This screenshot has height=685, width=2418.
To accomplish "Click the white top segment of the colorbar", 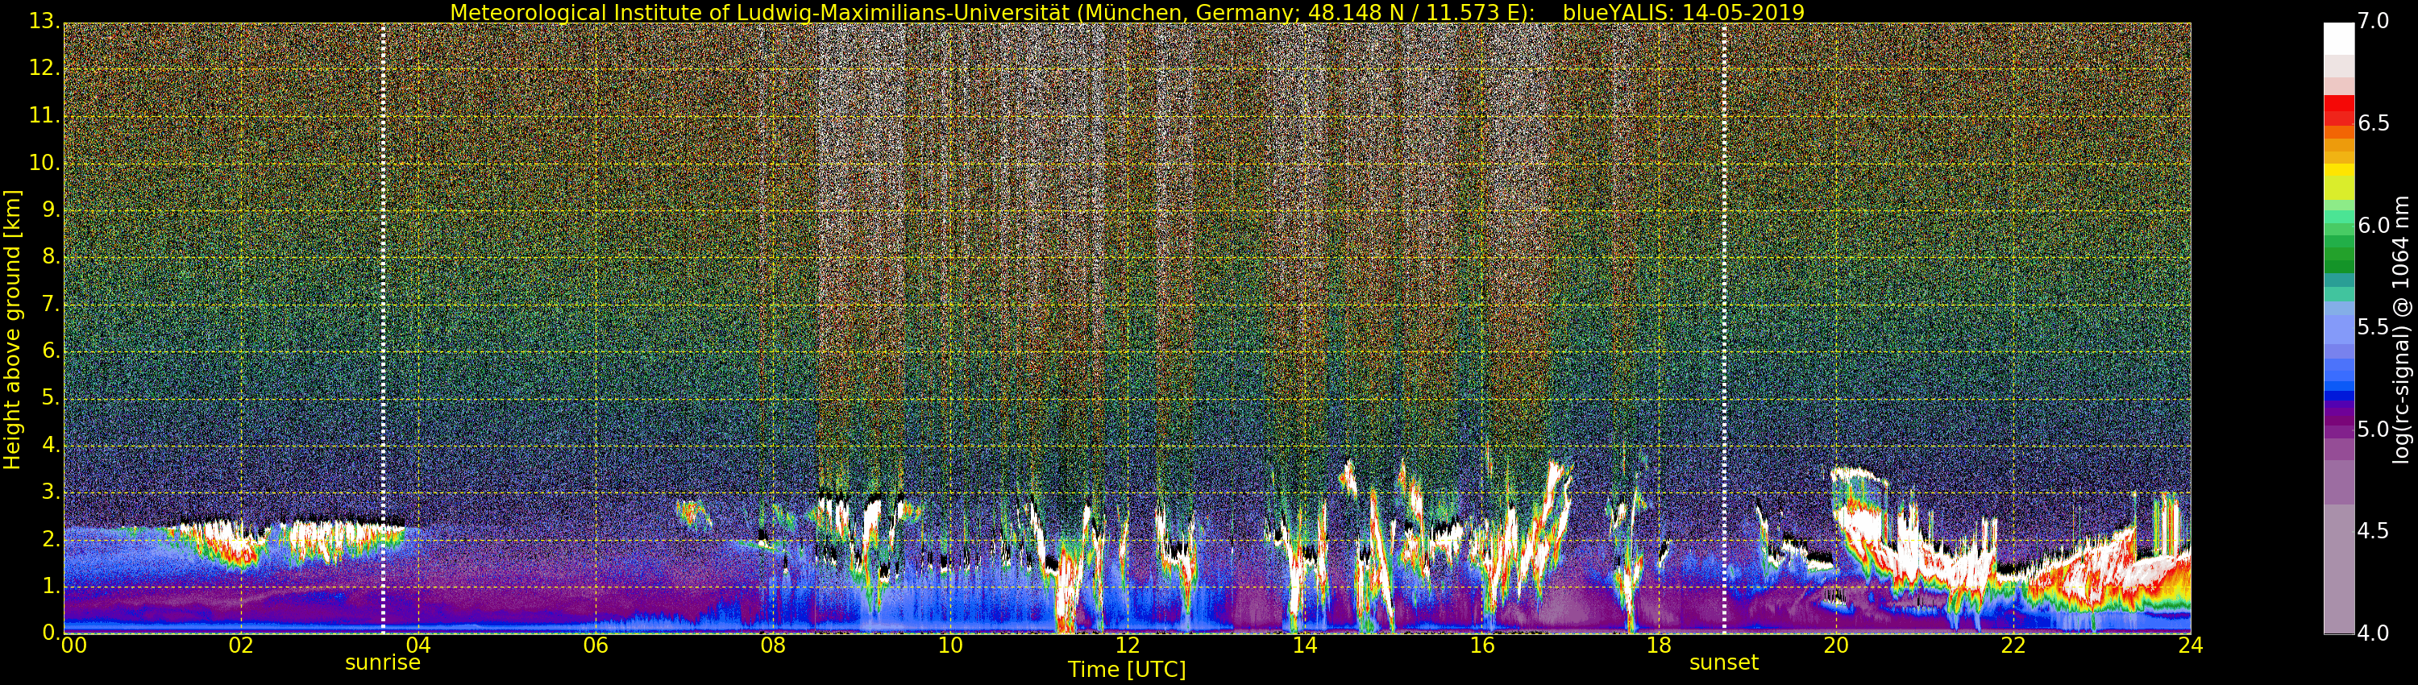I will tap(2338, 39).
